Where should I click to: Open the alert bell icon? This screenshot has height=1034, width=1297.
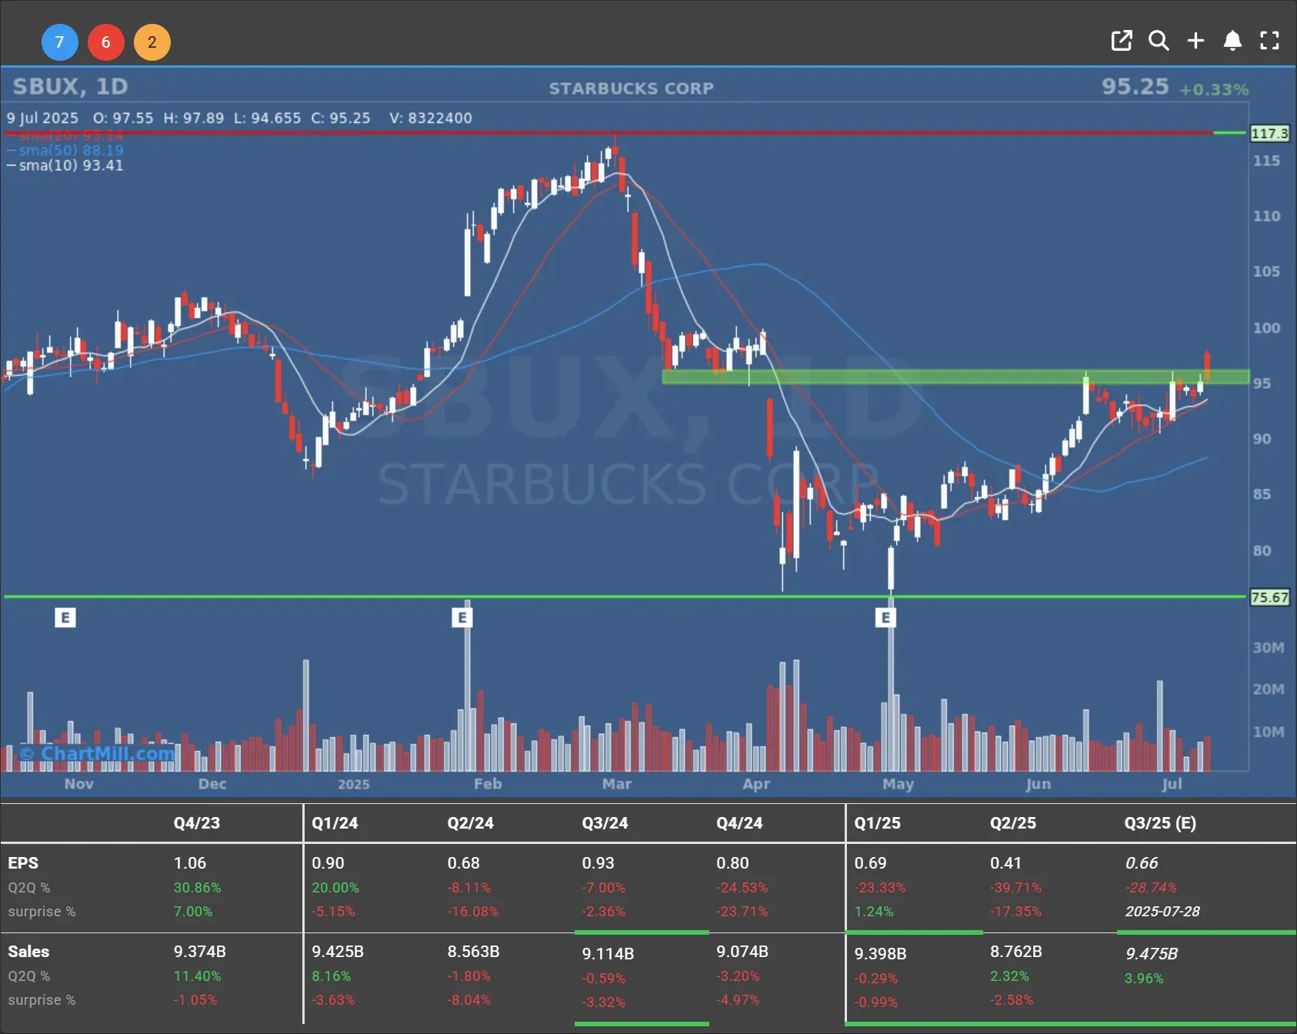1232,41
